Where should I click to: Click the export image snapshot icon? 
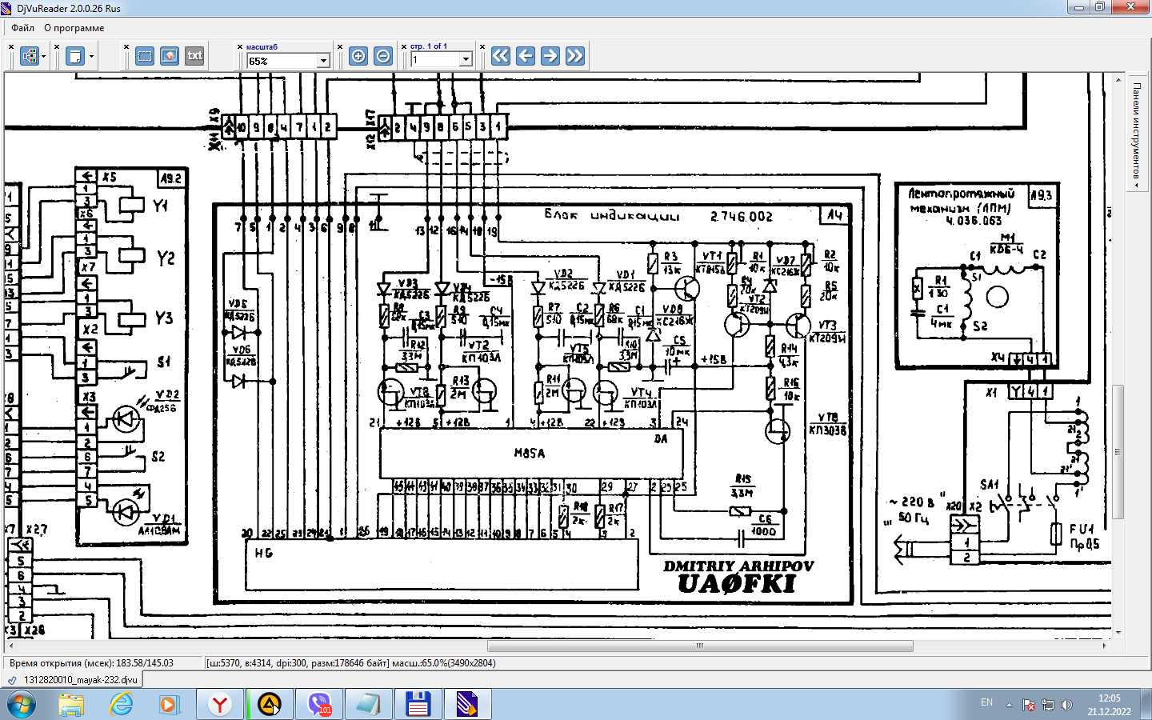point(170,56)
